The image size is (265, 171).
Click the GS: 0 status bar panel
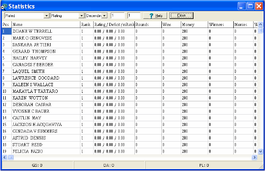click(37, 165)
